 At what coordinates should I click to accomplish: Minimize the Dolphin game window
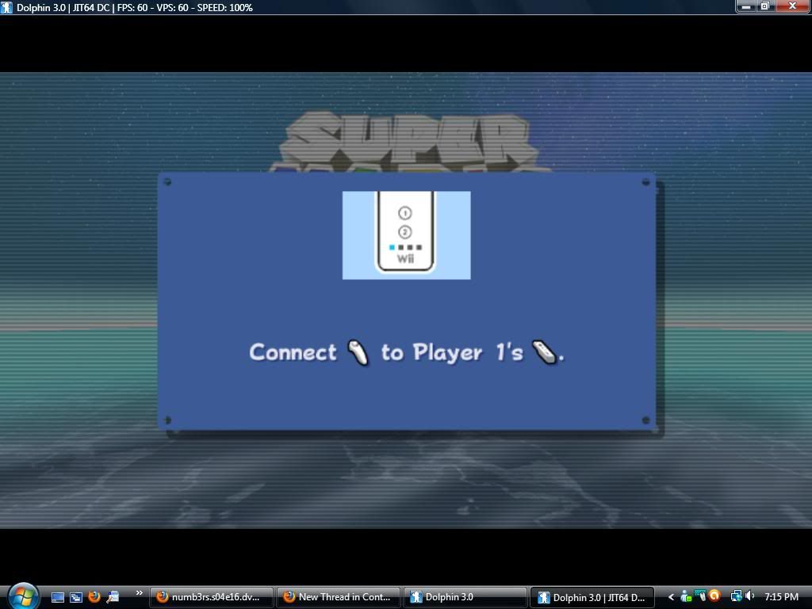[x=746, y=6]
